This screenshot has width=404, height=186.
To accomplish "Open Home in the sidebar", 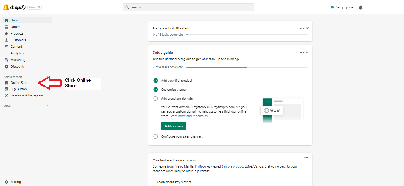I will coord(26,20).
